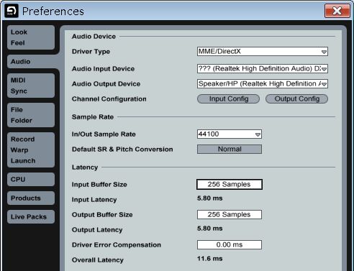Click the Latency section heading
Screen dimensions: 354x271
click(85, 167)
